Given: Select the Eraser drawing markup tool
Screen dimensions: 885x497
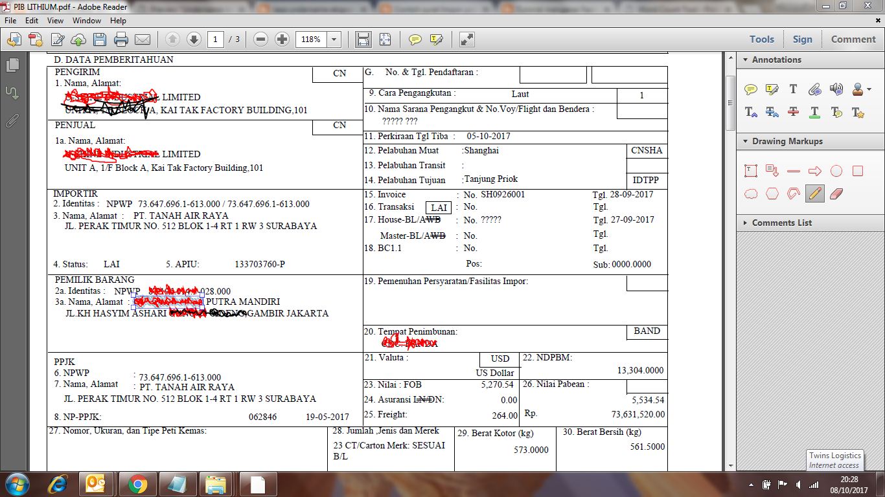Looking at the screenshot, I should click(835, 193).
